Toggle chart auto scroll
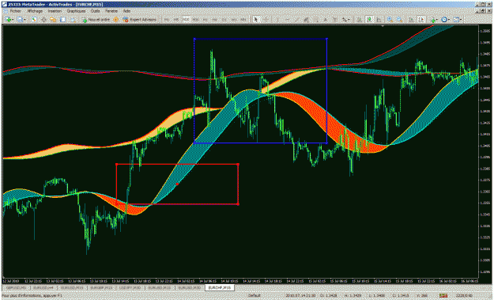 411,20
